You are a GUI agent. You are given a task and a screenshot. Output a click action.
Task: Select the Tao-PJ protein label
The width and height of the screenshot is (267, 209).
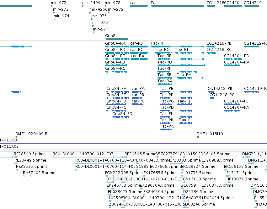pyautogui.click(x=184, y=101)
